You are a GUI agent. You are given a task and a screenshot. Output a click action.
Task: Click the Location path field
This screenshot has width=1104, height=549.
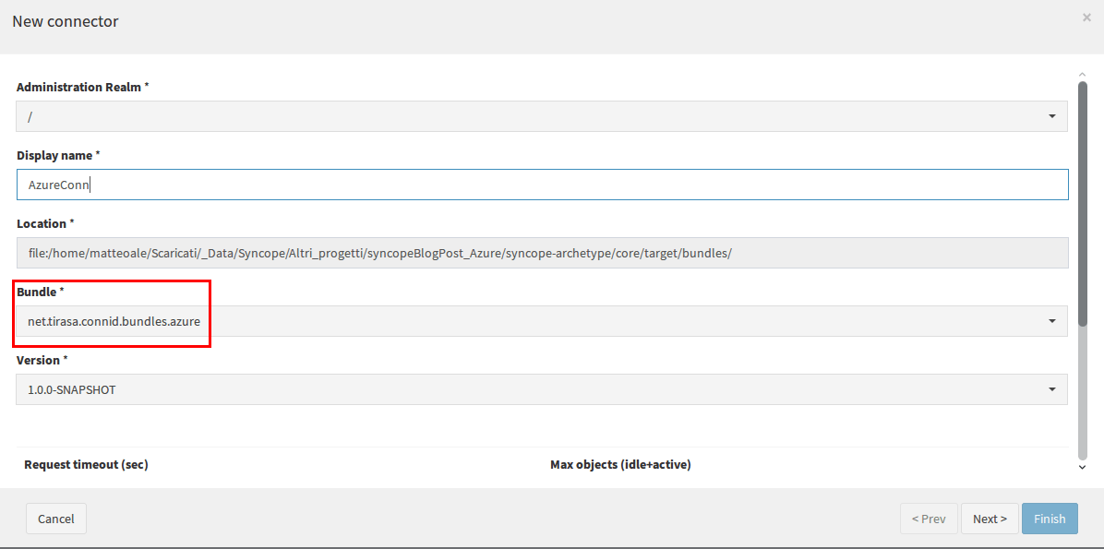[542, 253]
